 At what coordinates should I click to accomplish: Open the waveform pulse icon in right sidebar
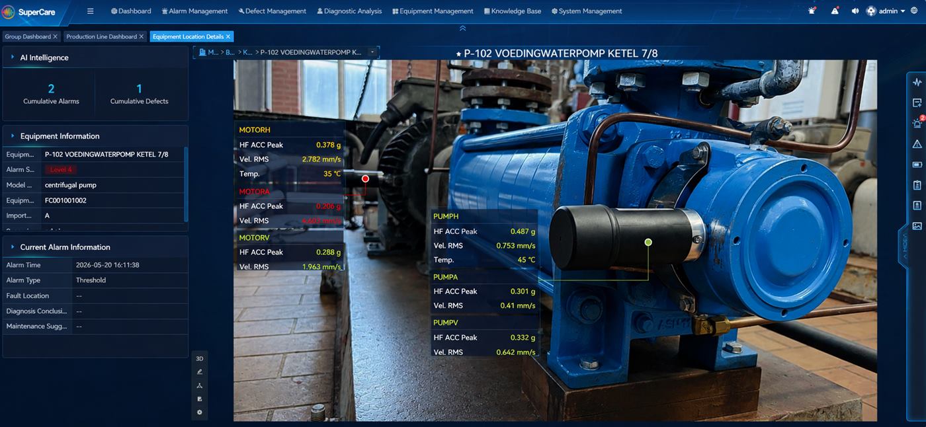pos(917,83)
